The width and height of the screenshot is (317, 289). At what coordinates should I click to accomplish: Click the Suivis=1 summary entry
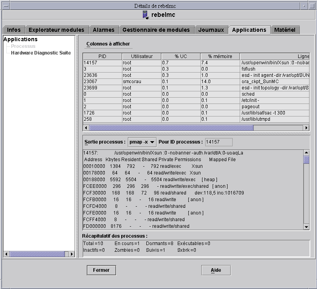[x=155, y=250]
